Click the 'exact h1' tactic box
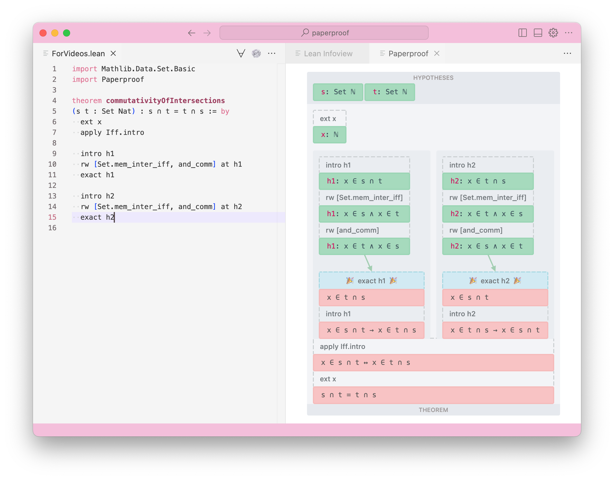The height and width of the screenshot is (480, 614). pyautogui.click(x=371, y=281)
